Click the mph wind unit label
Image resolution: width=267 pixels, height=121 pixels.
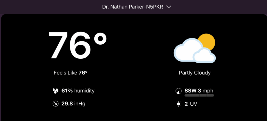[x=208, y=91]
